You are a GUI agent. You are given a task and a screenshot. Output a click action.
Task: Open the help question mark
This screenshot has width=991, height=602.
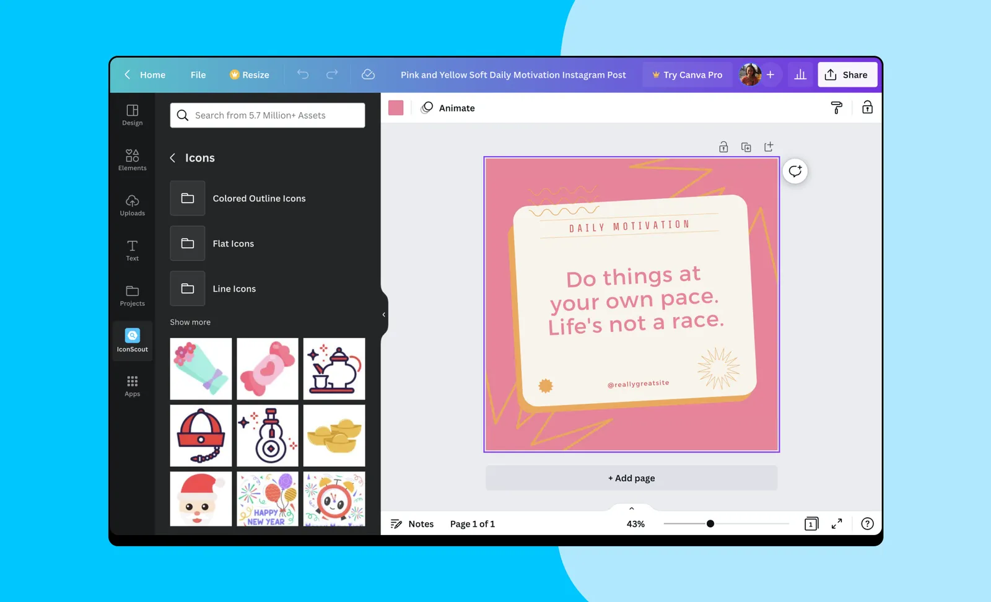pyautogui.click(x=867, y=523)
